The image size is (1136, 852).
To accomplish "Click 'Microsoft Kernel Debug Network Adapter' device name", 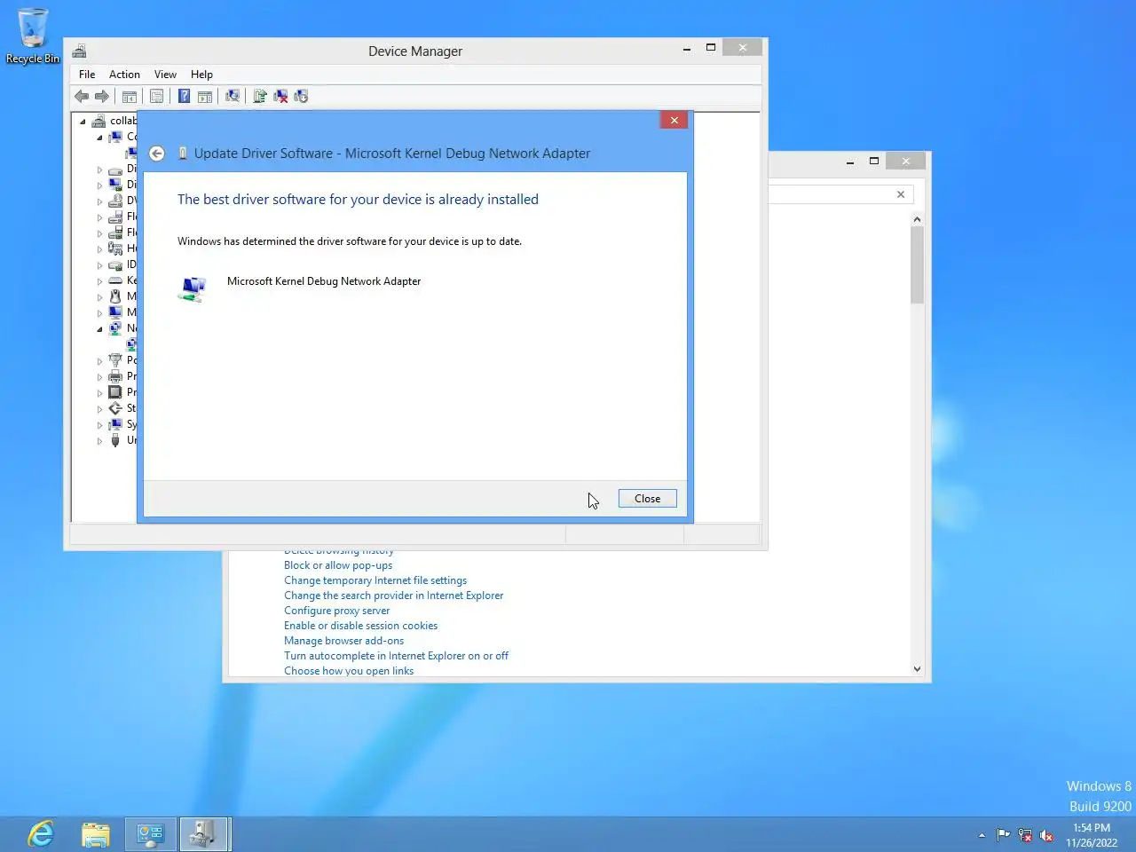I will click(x=324, y=281).
